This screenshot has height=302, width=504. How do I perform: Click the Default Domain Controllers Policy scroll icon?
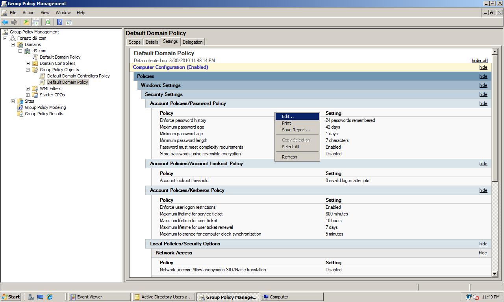(x=43, y=76)
